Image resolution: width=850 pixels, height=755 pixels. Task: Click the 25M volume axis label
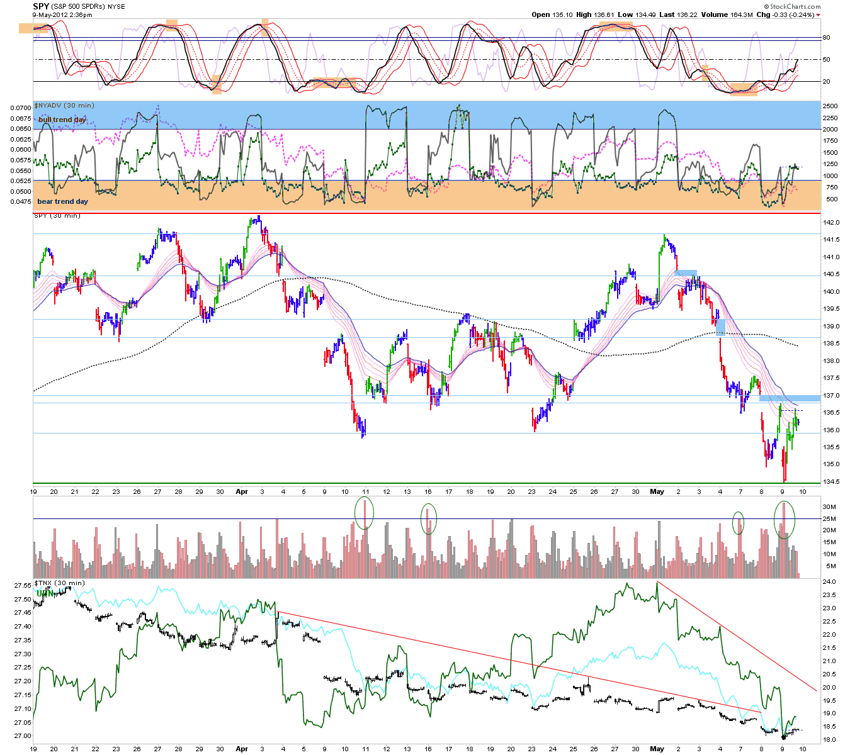829,519
